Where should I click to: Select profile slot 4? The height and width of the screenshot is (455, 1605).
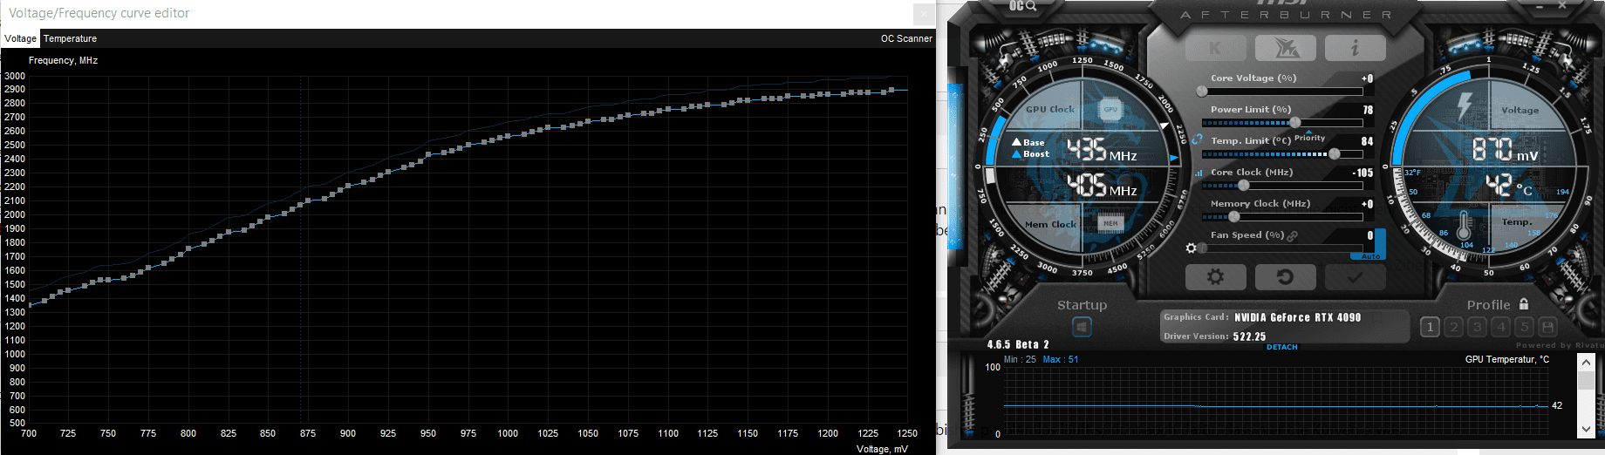point(1500,327)
